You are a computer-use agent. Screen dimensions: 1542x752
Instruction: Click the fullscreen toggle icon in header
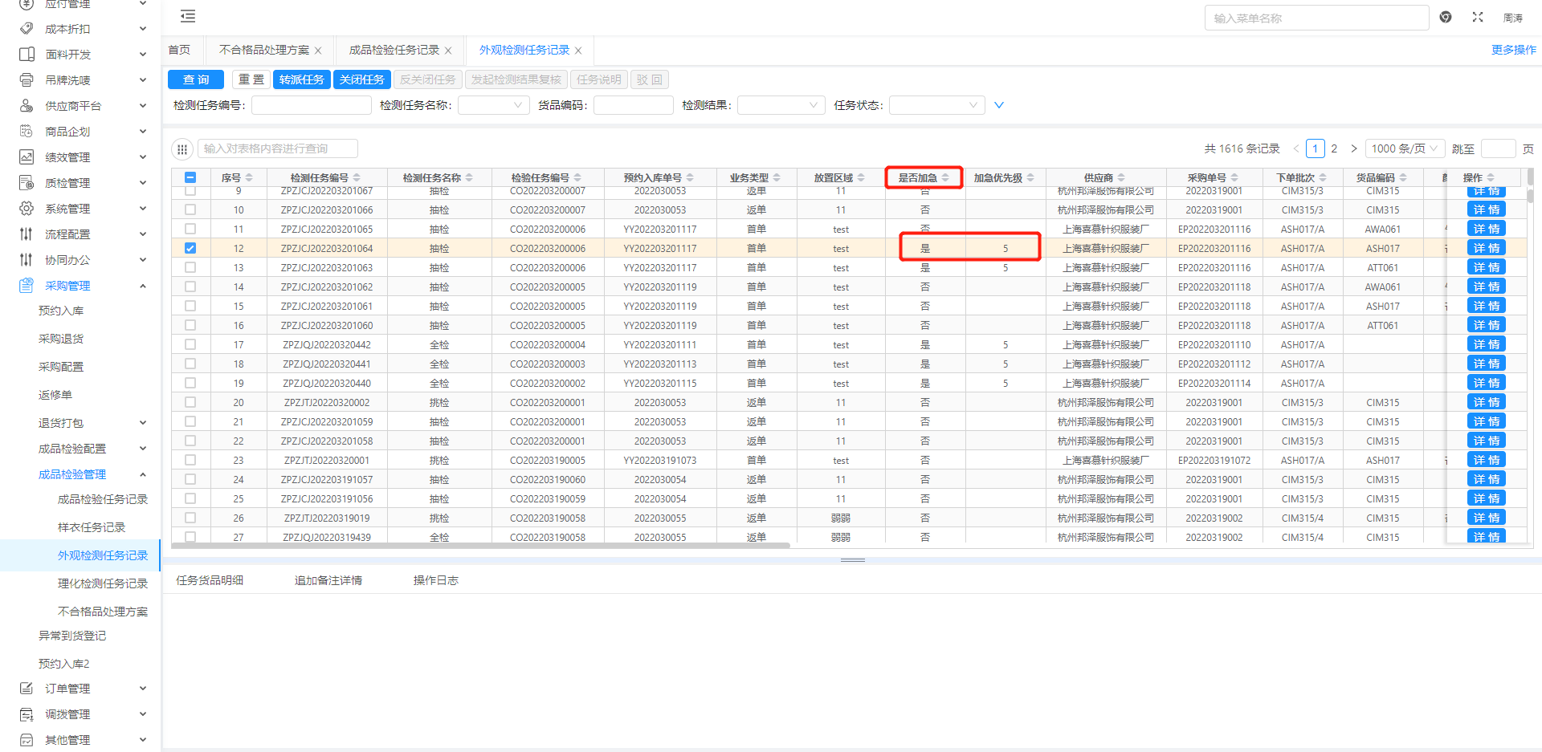(x=1477, y=17)
